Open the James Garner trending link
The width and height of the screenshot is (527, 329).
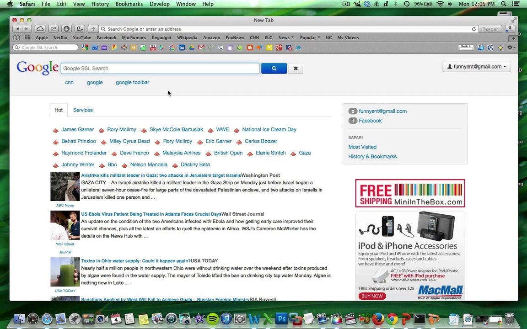77,130
